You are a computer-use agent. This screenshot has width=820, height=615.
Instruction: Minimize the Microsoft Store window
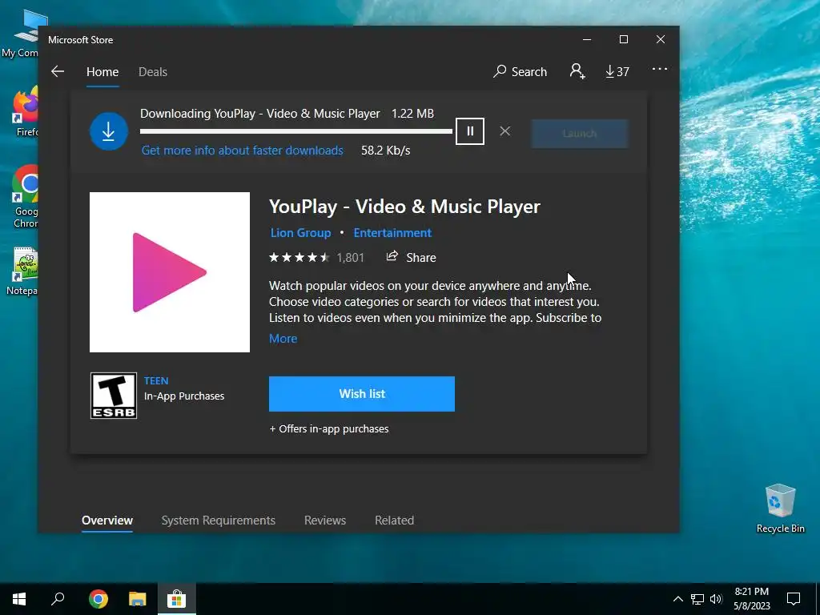587,40
